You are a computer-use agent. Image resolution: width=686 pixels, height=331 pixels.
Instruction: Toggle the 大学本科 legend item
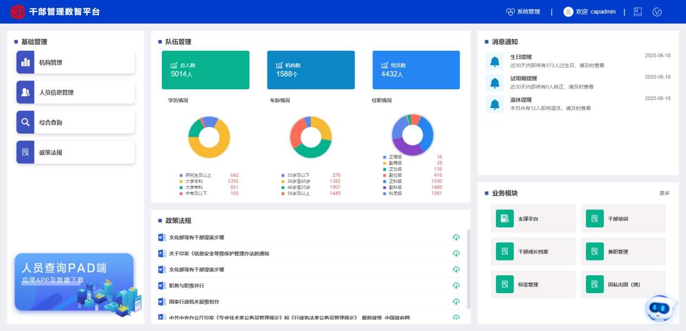pyautogui.click(x=196, y=181)
